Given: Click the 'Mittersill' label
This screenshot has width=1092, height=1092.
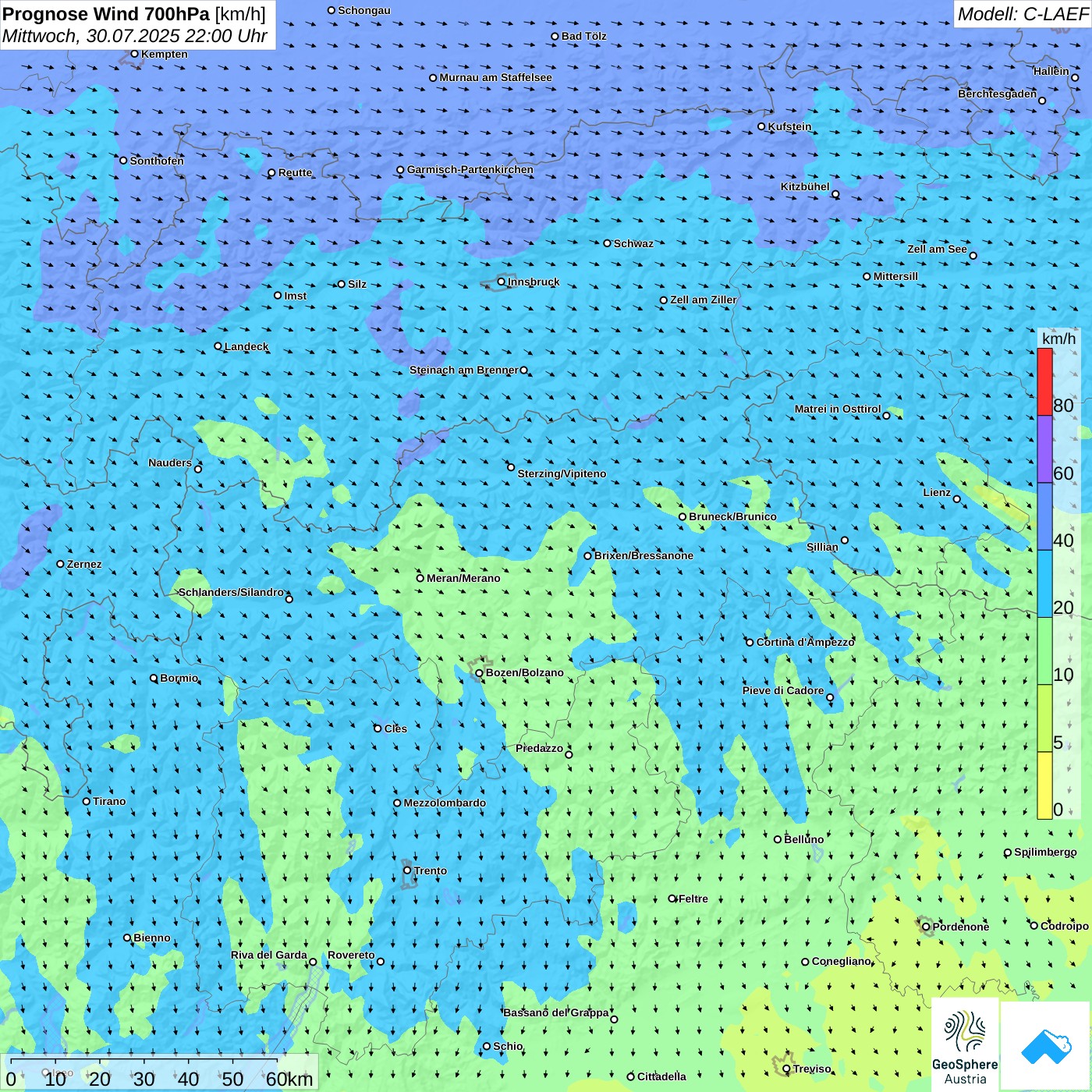Looking at the screenshot, I should 895,276.
